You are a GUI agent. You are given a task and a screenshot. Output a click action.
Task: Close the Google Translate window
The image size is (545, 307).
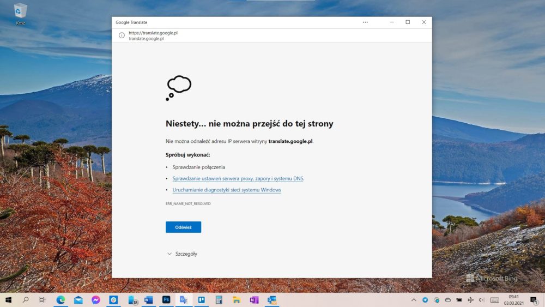[x=423, y=22]
